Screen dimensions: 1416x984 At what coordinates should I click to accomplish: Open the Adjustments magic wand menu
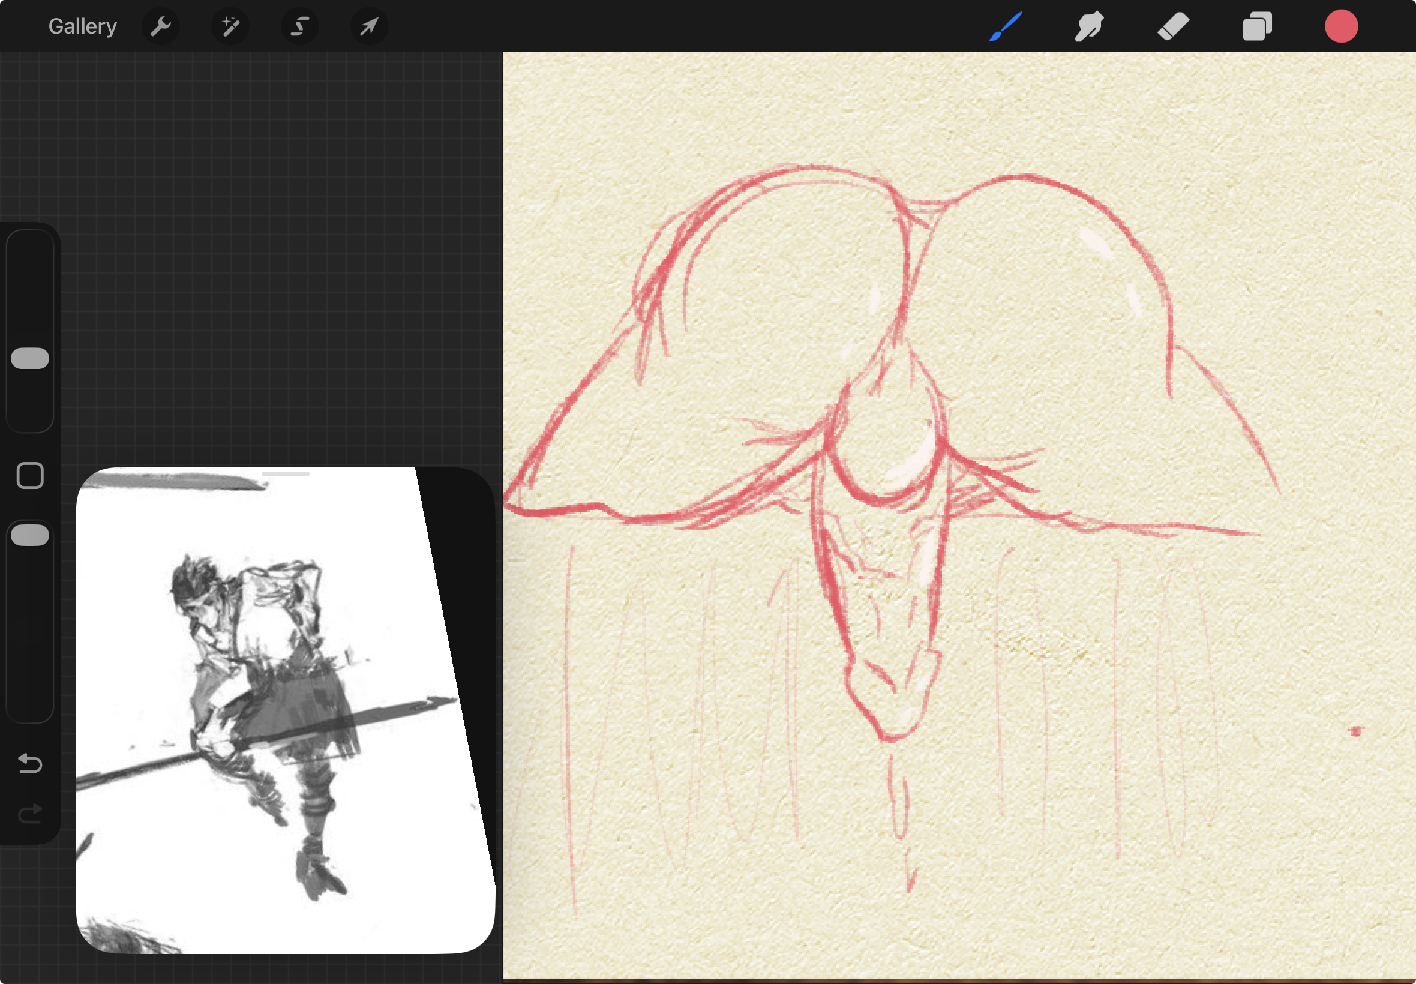(230, 26)
